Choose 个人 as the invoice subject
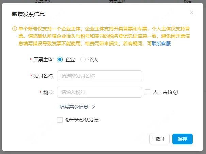This screenshot has height=154, width=206. tap(83, 59)
